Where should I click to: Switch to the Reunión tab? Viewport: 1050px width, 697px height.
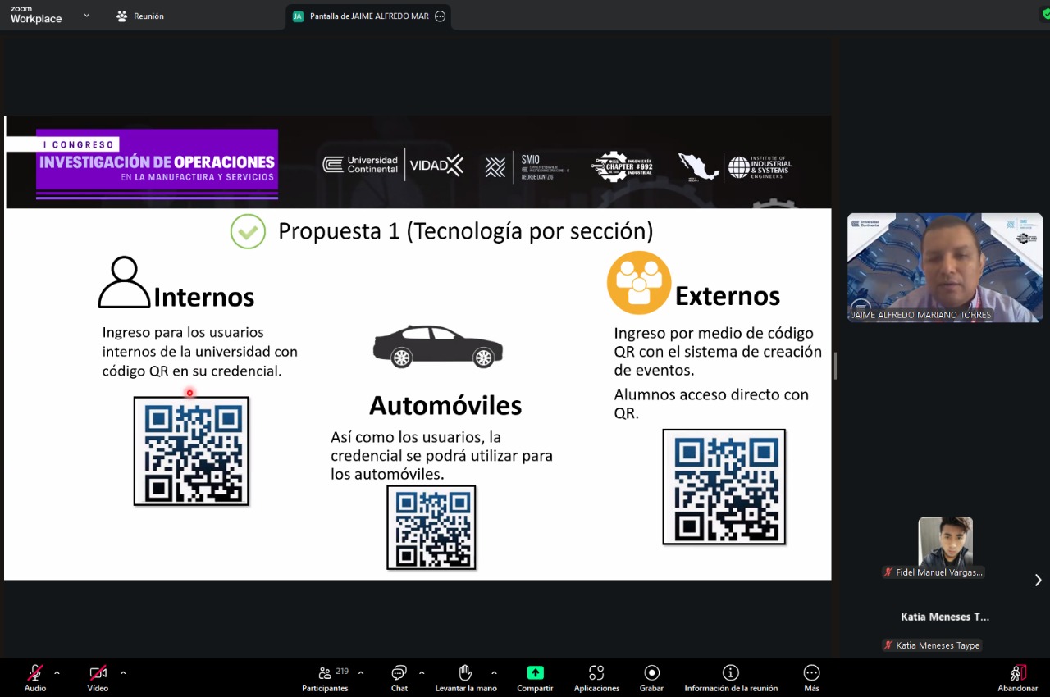pos(140,16)
